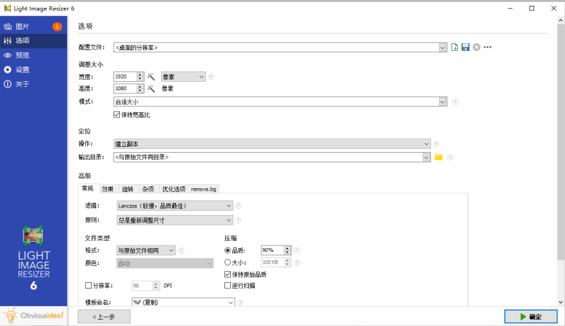Screen dimensions: 565x326
Task: Open 选项 in the sidebar
Action: tap(34, 41)
